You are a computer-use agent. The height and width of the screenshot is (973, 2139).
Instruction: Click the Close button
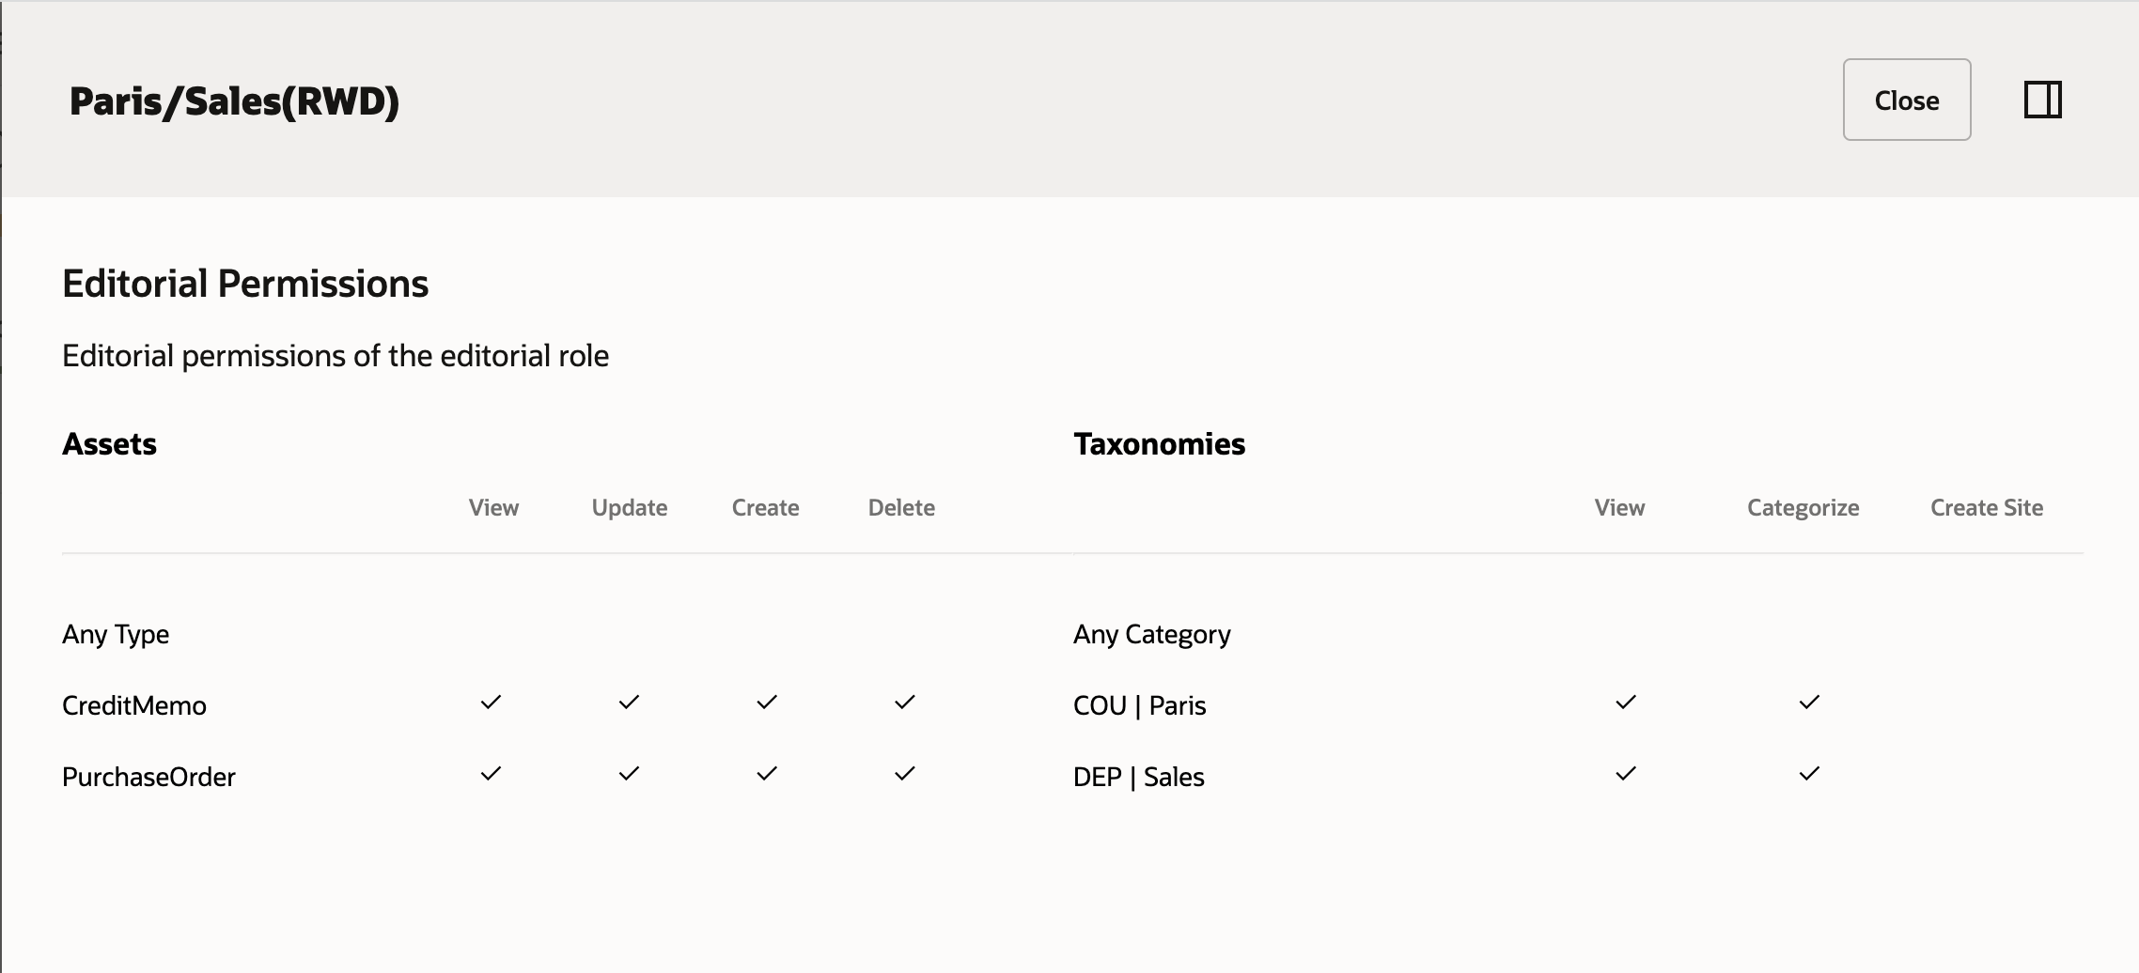tap(1906, 100)
